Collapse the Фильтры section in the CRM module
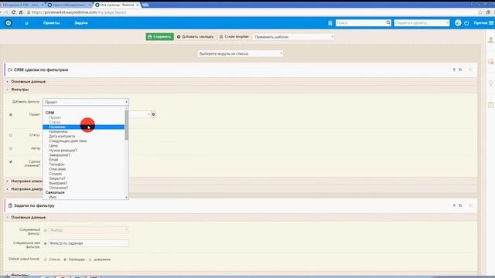 tap(19, 90)
